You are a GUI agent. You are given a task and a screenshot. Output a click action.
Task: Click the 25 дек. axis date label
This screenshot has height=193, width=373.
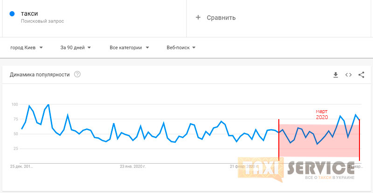pos(21,166)
